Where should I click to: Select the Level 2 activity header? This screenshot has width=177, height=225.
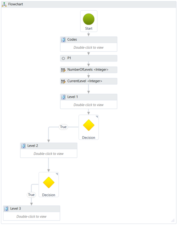pyautogui.click(x=49, y=146)
